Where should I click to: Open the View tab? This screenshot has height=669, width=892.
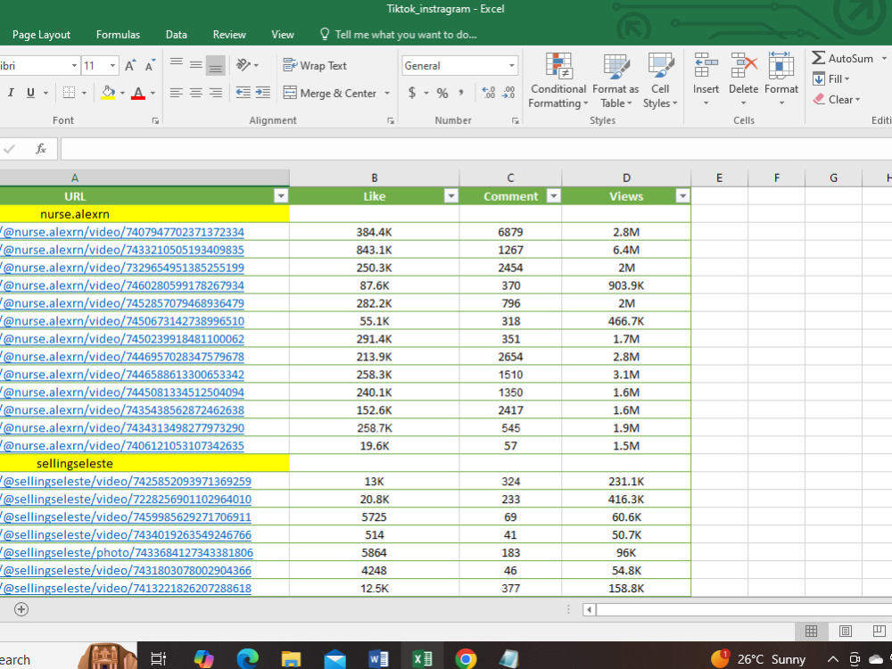click(283, 35)
